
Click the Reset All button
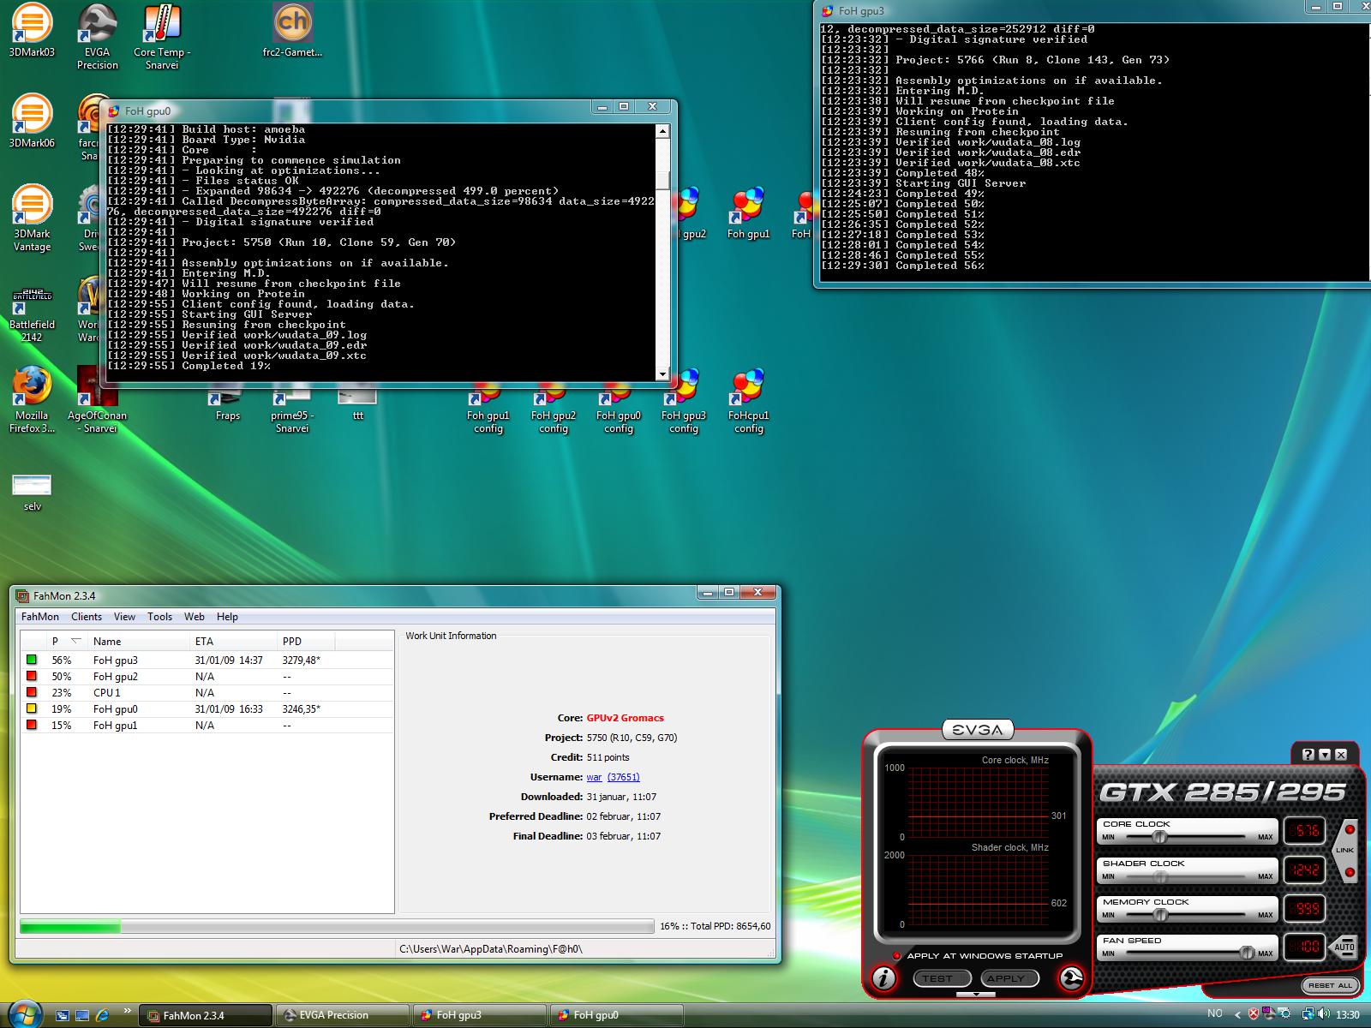pos(1330,985)
